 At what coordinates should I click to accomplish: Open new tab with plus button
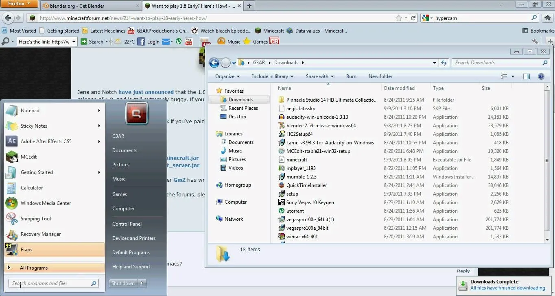(x=249, y=6)
